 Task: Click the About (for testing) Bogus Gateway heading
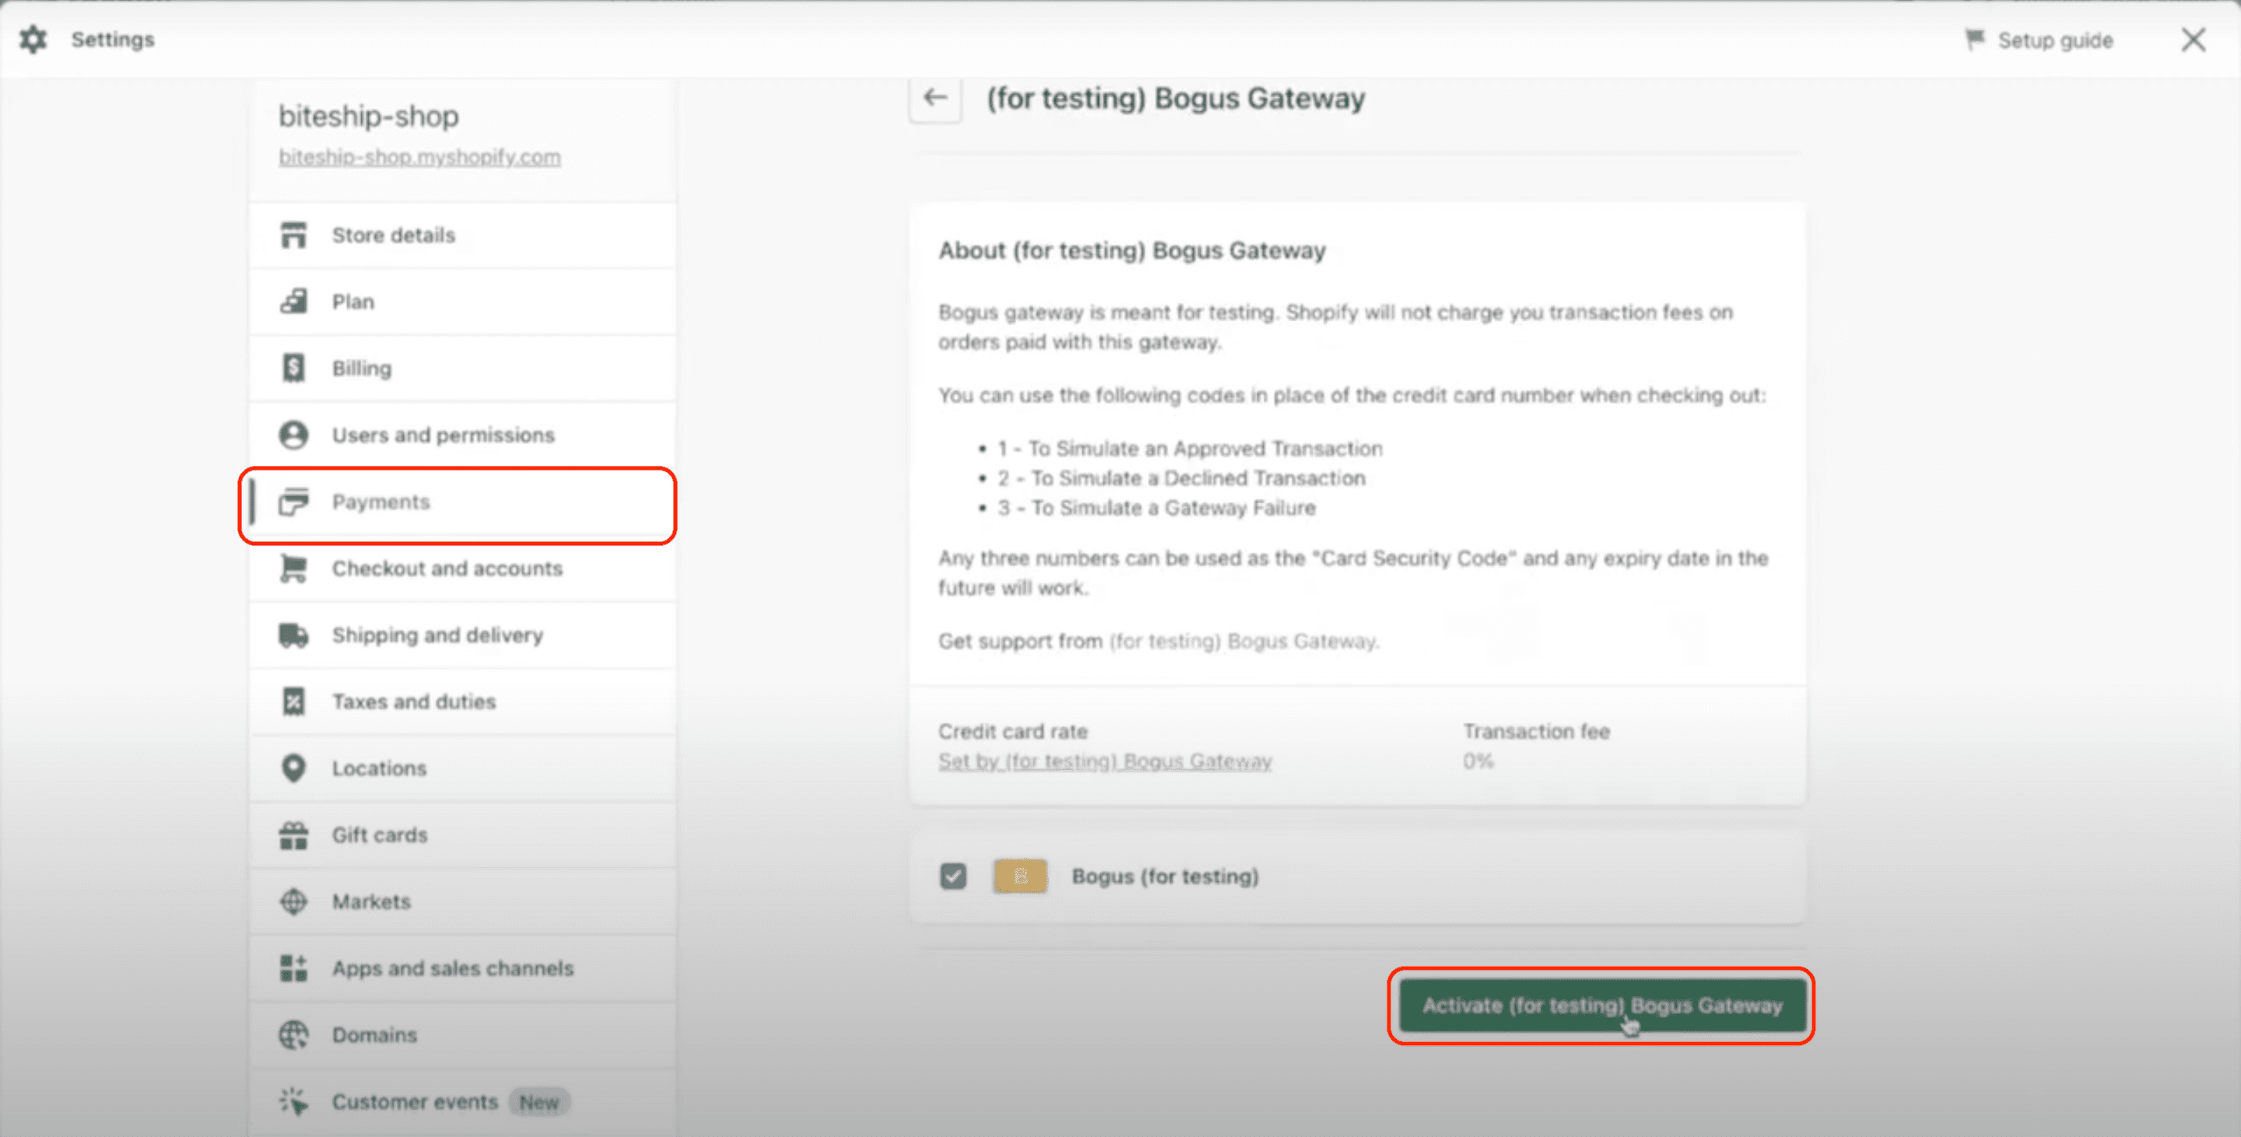[x=1132, y=250]
